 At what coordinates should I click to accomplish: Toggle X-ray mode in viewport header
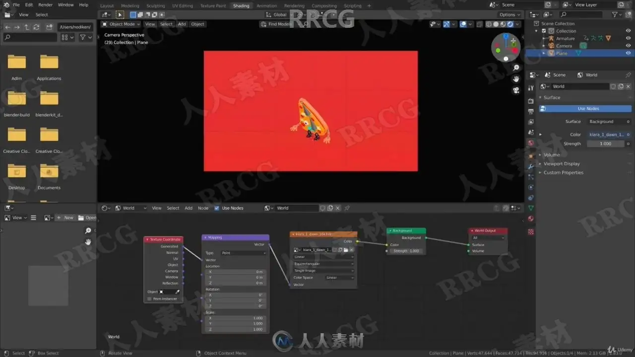tap(479, 24)
